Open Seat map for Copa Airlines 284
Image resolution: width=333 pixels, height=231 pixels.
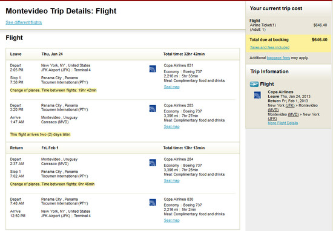point(171,181)
